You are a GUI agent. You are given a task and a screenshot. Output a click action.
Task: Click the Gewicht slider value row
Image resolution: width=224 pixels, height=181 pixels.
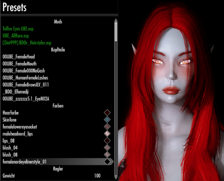(57, 176)
